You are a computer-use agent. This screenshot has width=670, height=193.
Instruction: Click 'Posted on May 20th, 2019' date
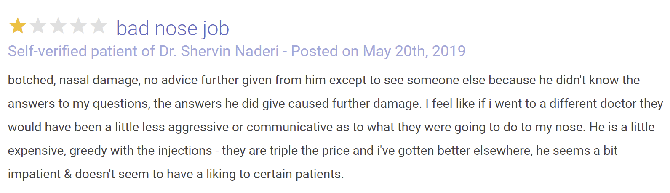click(x=378, y=51)
